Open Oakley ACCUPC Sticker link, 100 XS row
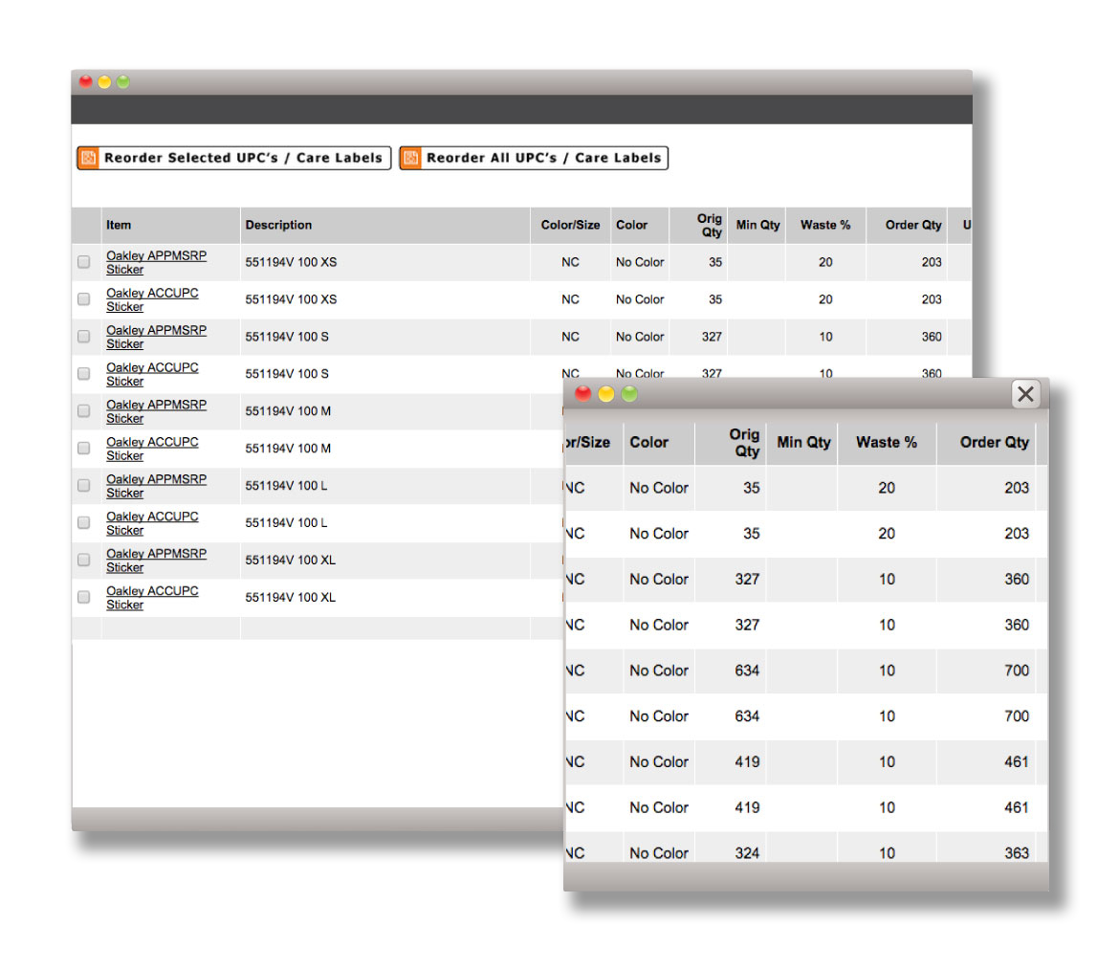This screenshot has width=1119, height=968. [153, 299]
